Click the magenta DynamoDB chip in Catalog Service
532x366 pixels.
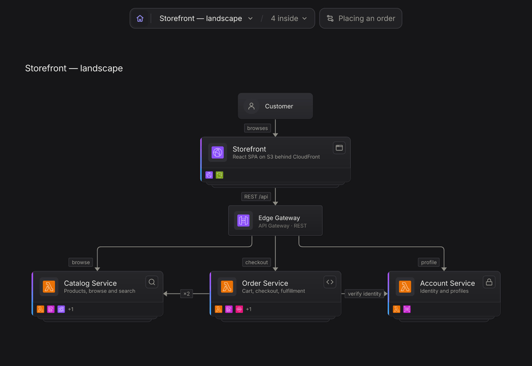[51, 309]
